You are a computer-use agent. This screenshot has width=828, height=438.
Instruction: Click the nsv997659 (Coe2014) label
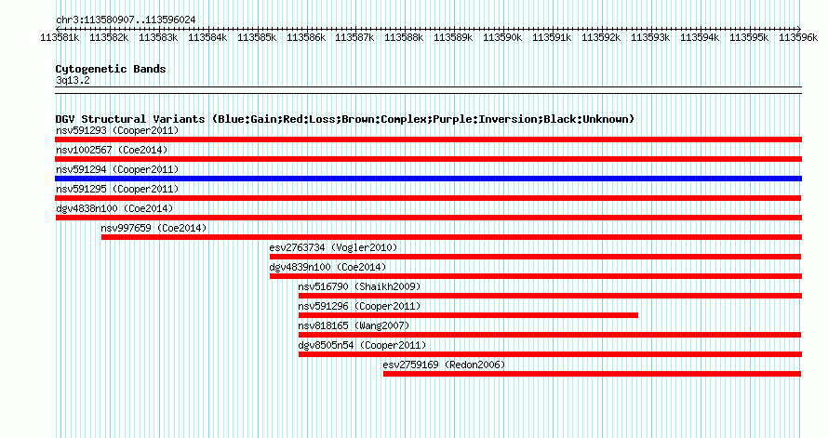coord(154,228)
